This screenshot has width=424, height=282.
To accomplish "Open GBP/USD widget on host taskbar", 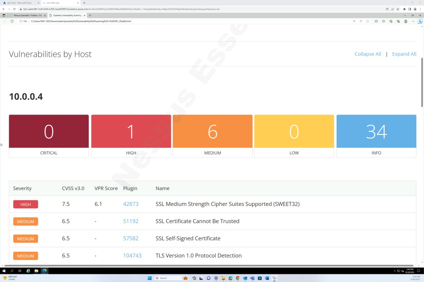I will [x=10, y=278].
